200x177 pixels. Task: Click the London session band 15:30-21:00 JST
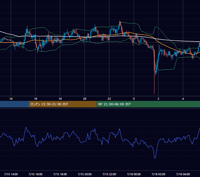point(62,104)
